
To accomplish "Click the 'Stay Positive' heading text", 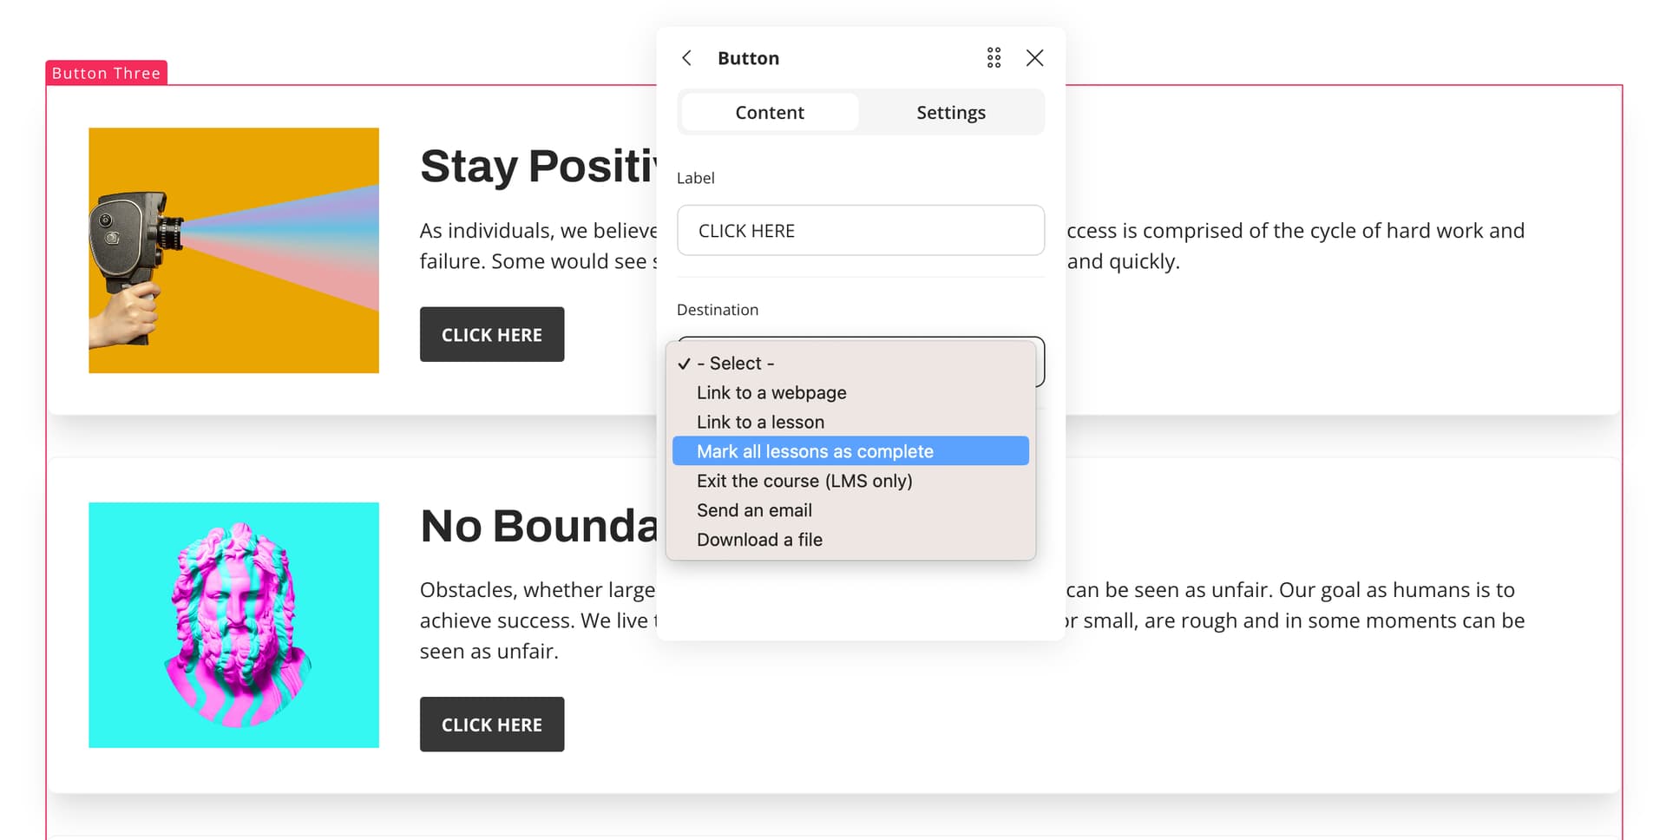I will (536, 166).
